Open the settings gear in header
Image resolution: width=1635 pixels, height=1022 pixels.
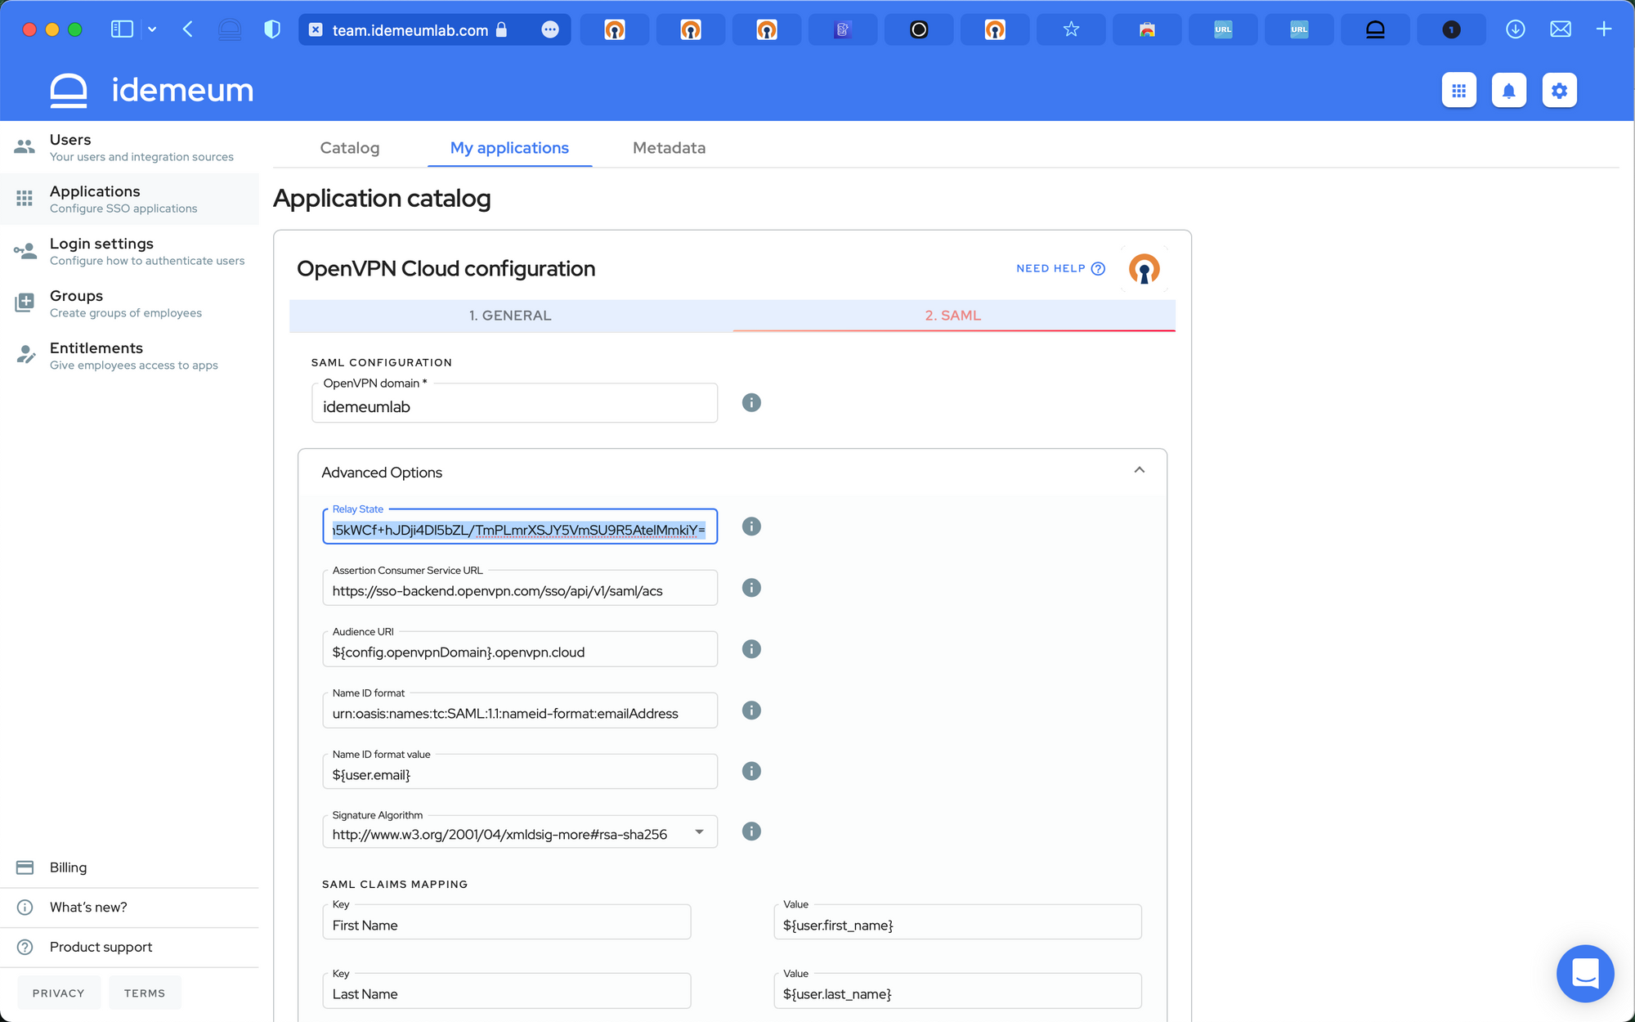1559,91
